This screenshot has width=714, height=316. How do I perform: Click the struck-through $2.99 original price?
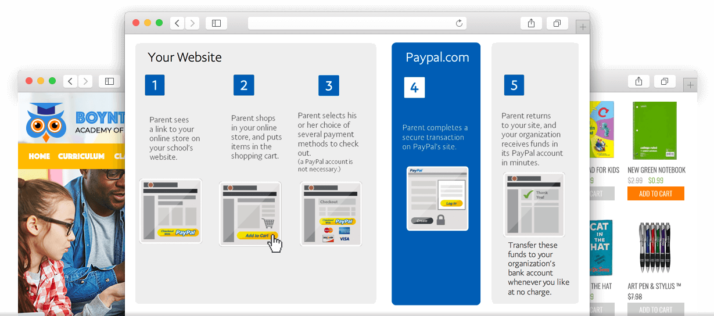[x=636, y=181]
